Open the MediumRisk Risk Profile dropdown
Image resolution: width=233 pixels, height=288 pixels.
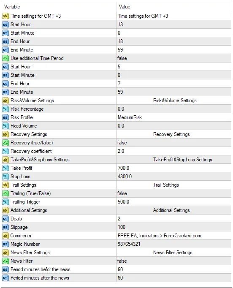[173, 117]
